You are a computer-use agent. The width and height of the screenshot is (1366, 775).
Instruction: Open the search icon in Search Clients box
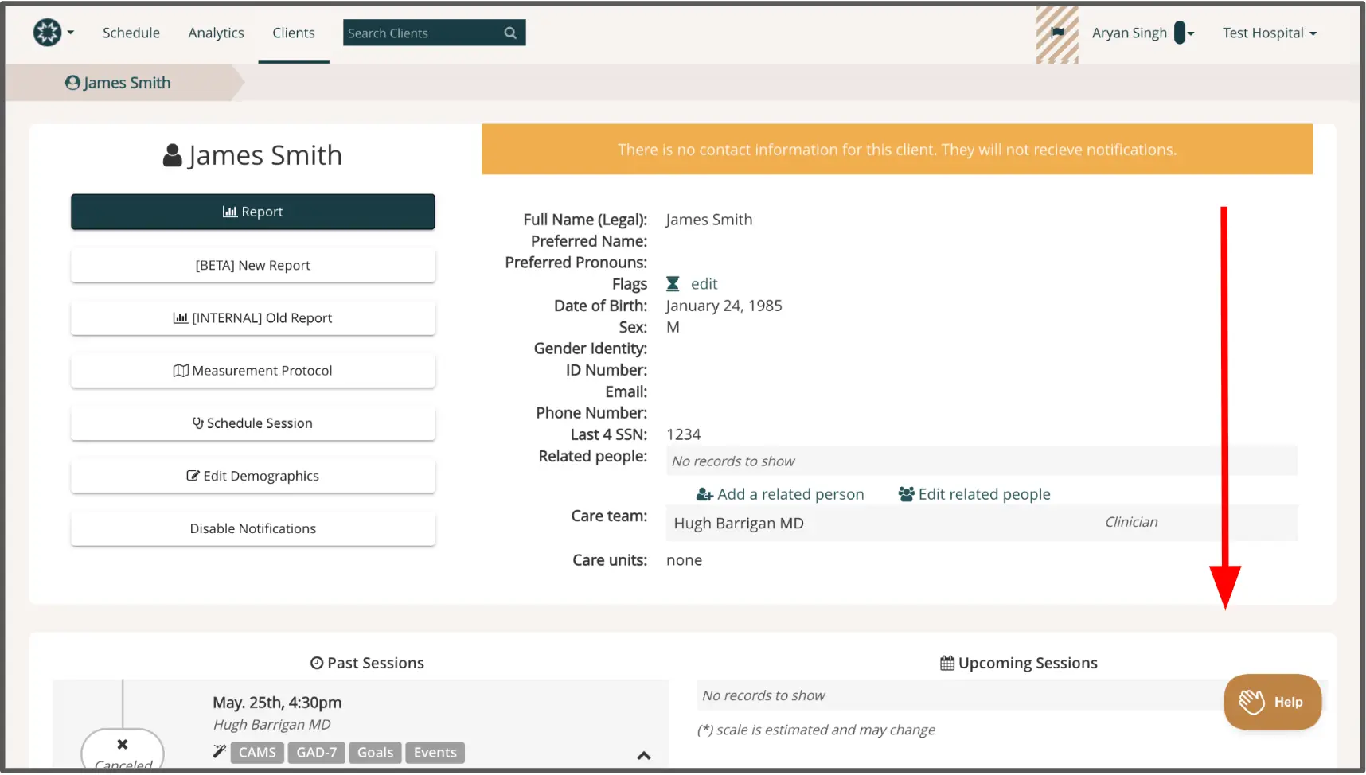[509, 33]
